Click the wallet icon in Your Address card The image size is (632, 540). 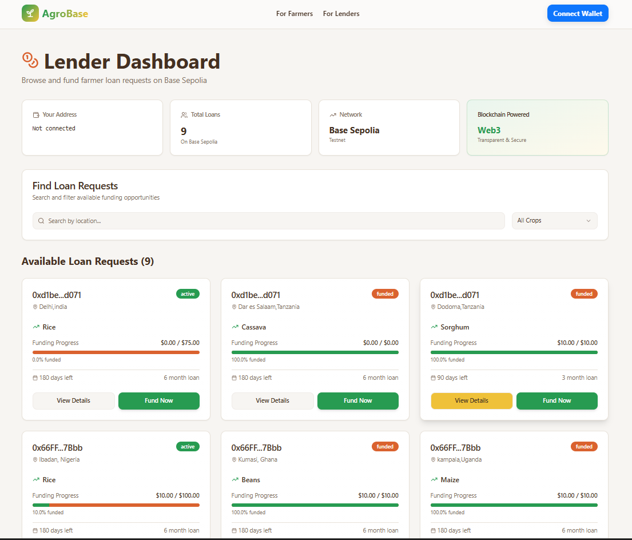pos(36,115)
